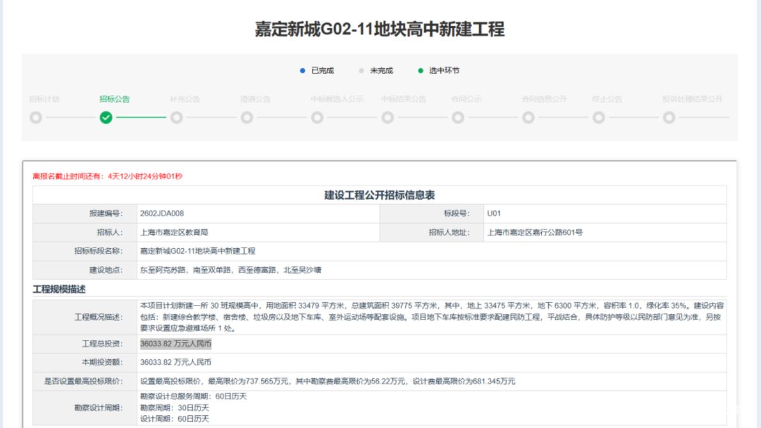Click the 本期投资额 amount 36033.82 万元人民币
The width and height of the screenshot is (761, 428).
click(x=176, y=362)
